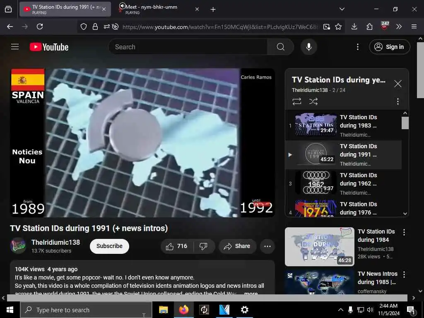Click taskbar Type here to search box
424x318 pixels.
coord(86,310)
